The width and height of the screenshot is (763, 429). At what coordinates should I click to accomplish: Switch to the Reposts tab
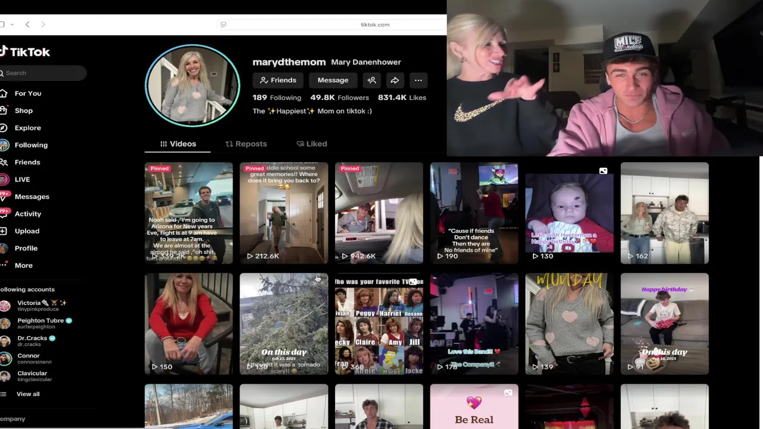pos(246,144)
